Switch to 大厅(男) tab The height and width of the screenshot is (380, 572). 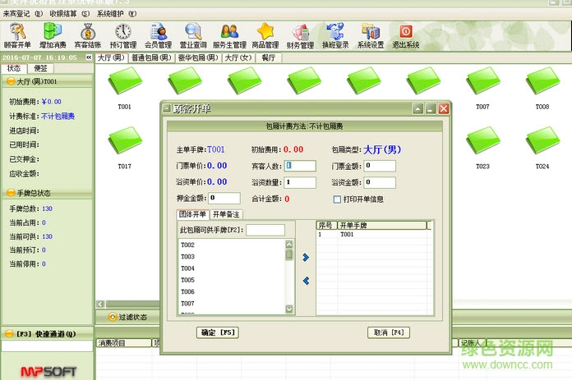click(x=111, y=58)
